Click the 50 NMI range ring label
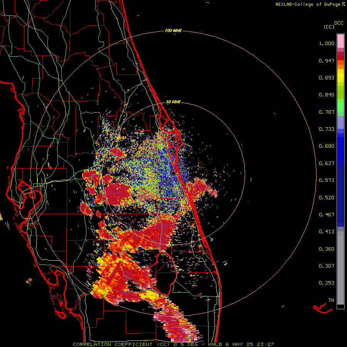Viewport: 347px width, 347px height. coord(173,102)
